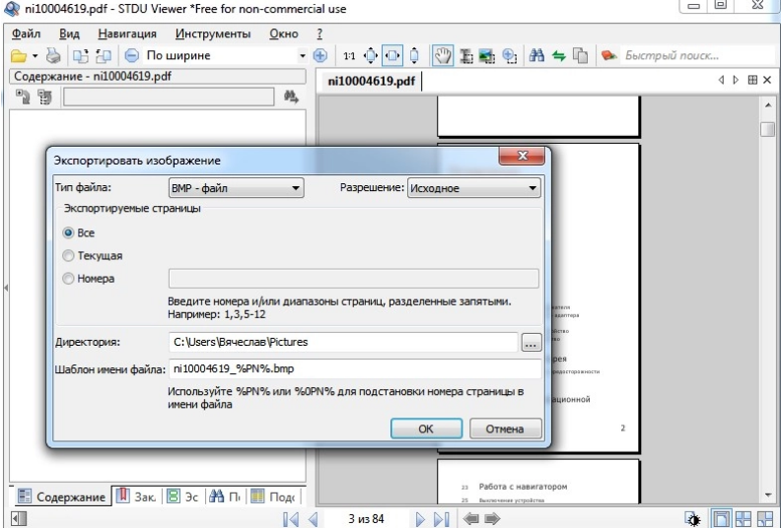Zoom out with the minus icon
The image size is (781, 528).
[x=131, y=55]
